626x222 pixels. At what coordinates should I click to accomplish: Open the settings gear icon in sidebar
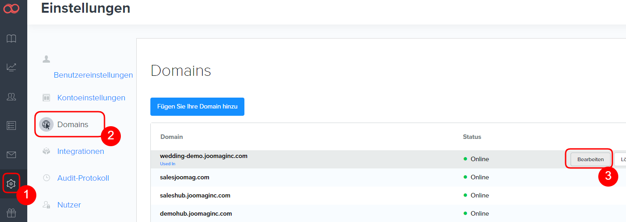pyautogui.click(x=11, y=183)
